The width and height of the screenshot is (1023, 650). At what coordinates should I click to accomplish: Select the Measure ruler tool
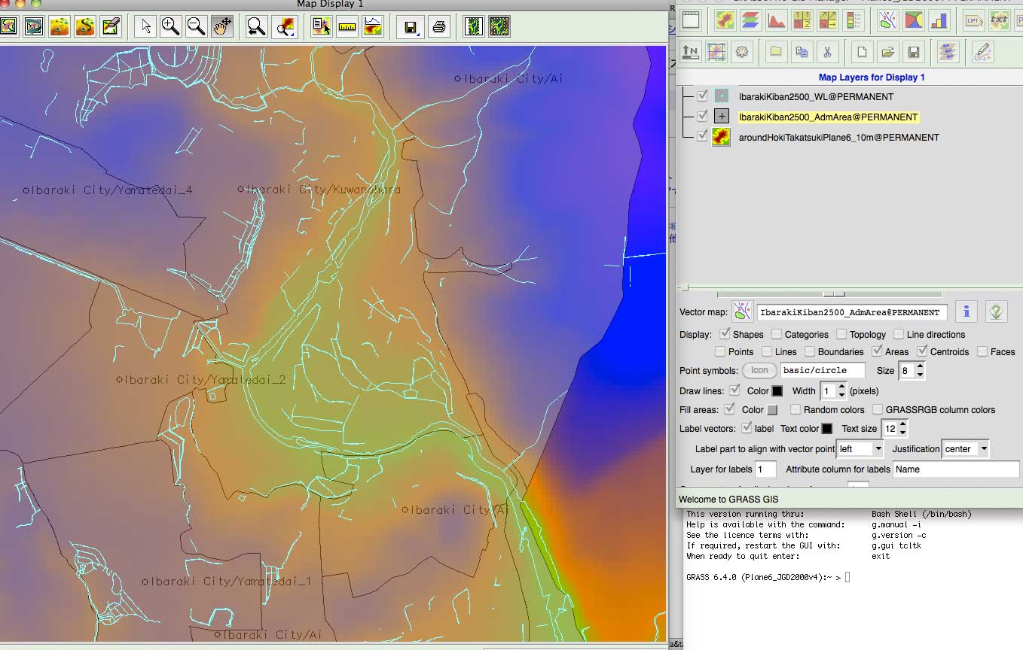(x=347, y=27)
